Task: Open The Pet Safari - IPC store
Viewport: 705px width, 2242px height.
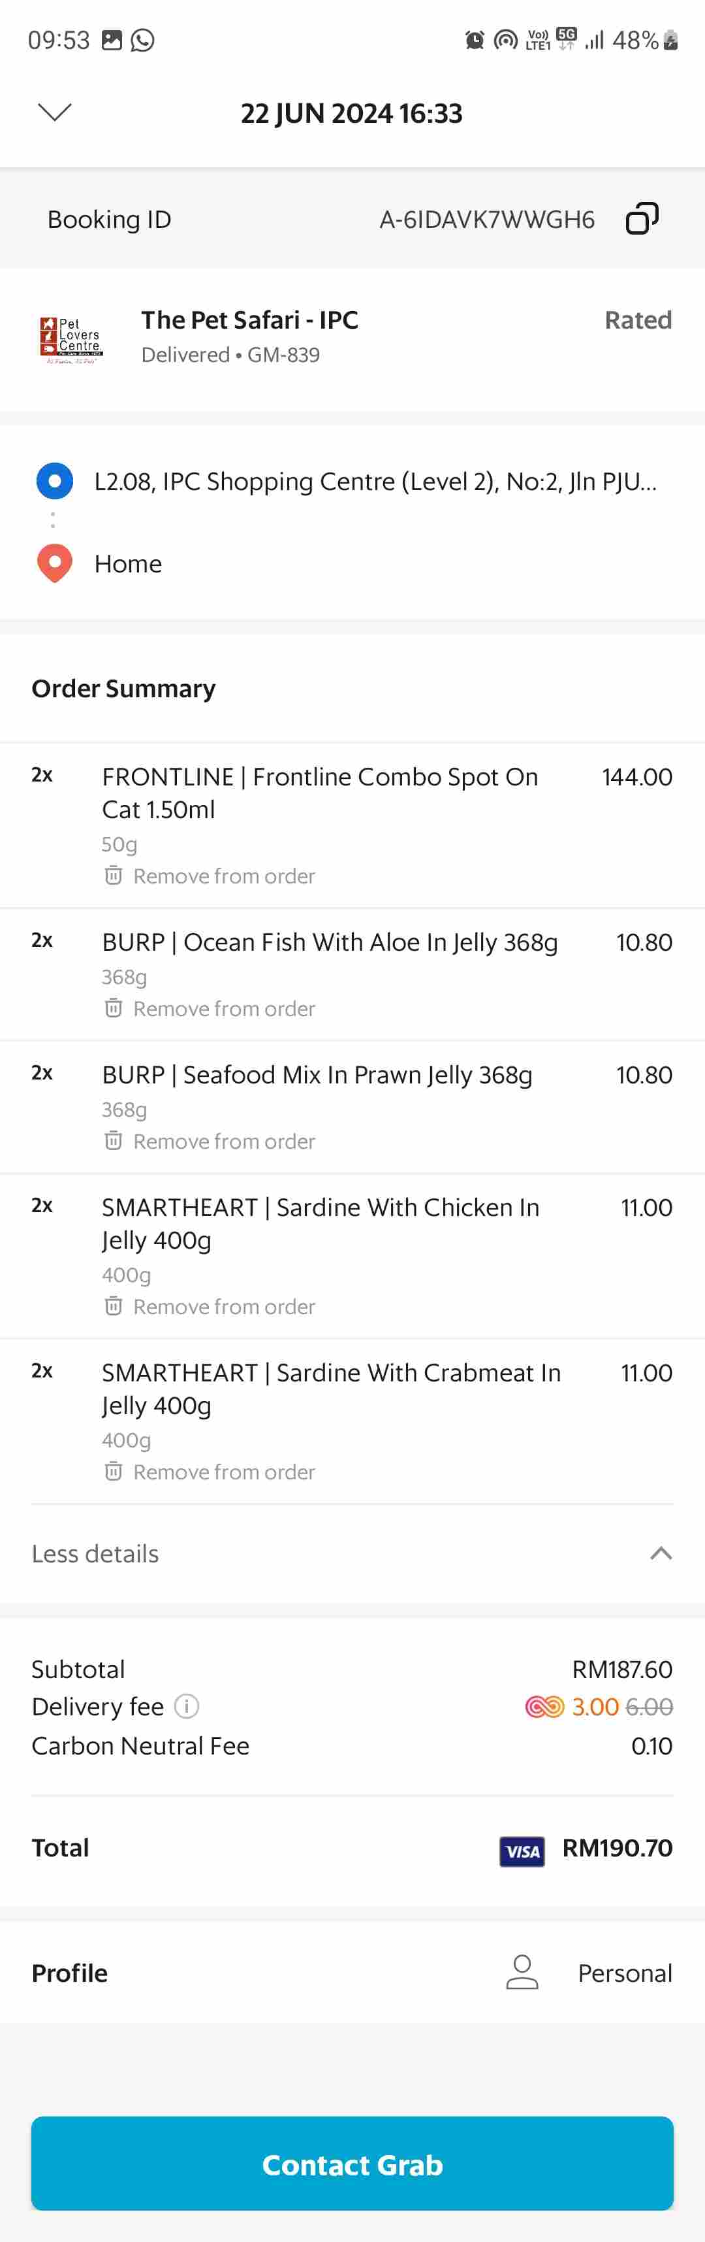Action: click(249, 320)
